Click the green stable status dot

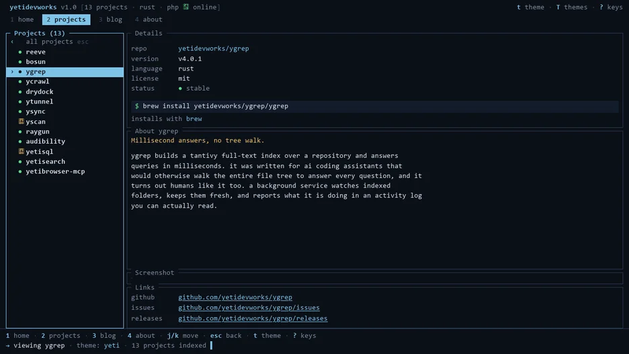180,89
